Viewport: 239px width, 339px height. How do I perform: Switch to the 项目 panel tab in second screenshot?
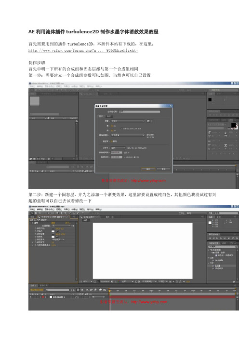click(32, 217)
